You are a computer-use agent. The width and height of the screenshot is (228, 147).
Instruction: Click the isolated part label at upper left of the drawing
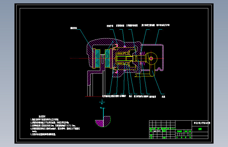74,28
